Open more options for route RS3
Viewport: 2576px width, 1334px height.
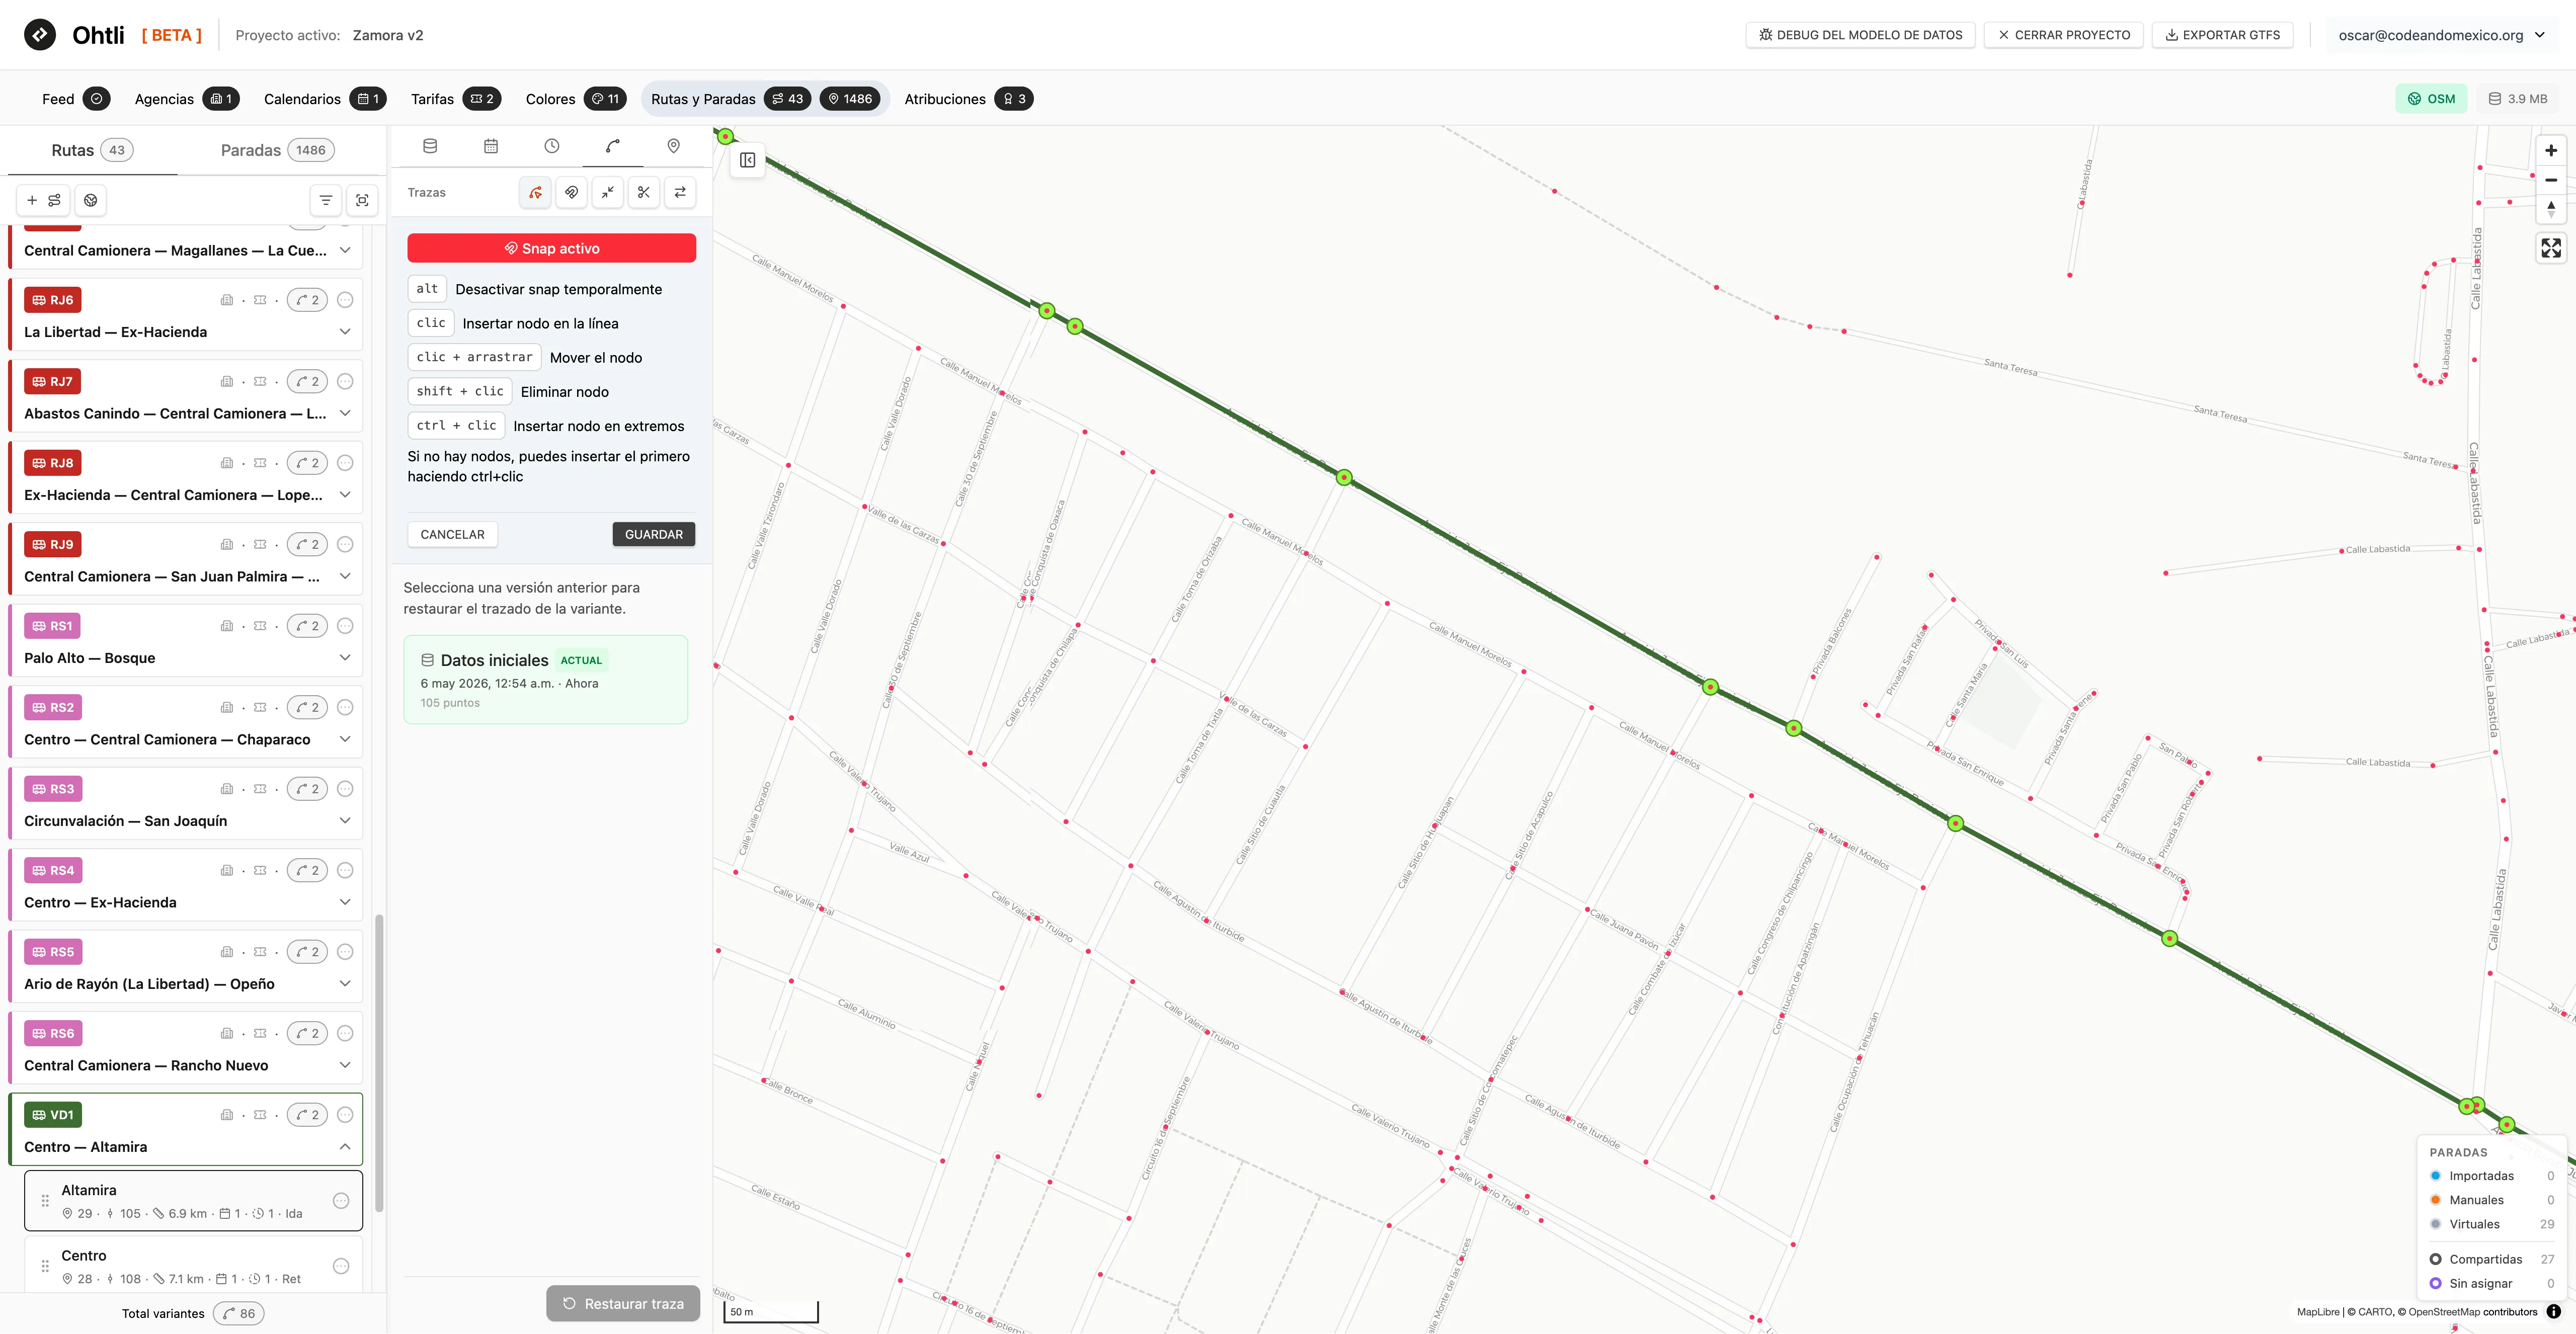[x=345, y=789]
